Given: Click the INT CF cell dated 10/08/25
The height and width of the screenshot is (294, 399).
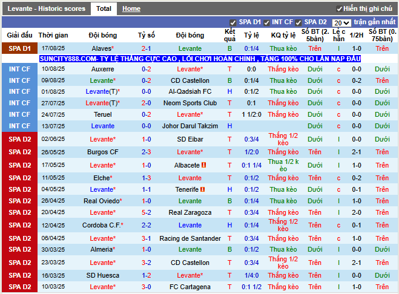Looking at the screenshot, I should pyautogui.click(x=19, y=69).
